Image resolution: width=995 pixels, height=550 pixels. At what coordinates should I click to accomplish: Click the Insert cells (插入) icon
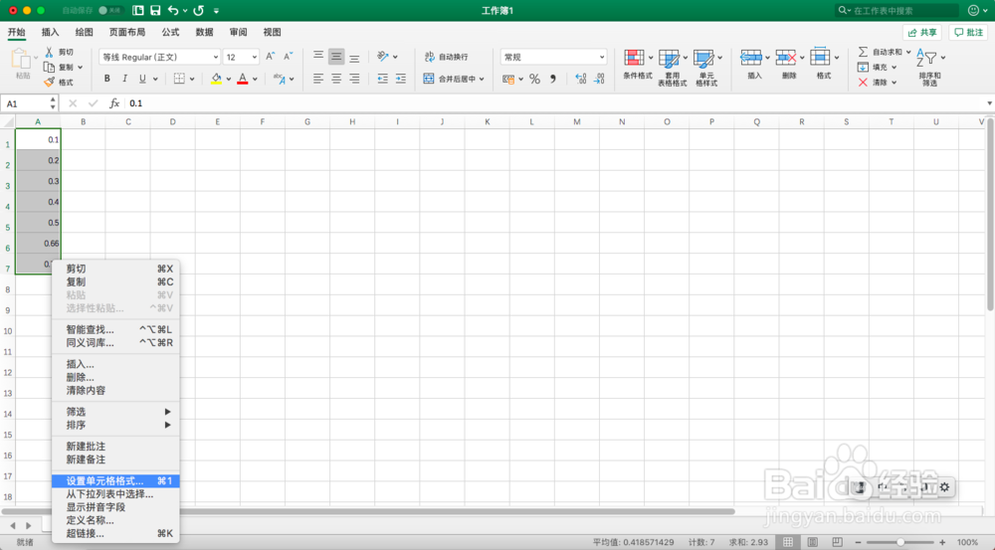(x=751, y=57)
